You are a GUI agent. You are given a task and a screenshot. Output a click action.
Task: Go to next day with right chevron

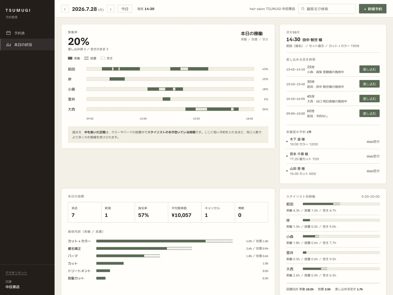[111, 9]
